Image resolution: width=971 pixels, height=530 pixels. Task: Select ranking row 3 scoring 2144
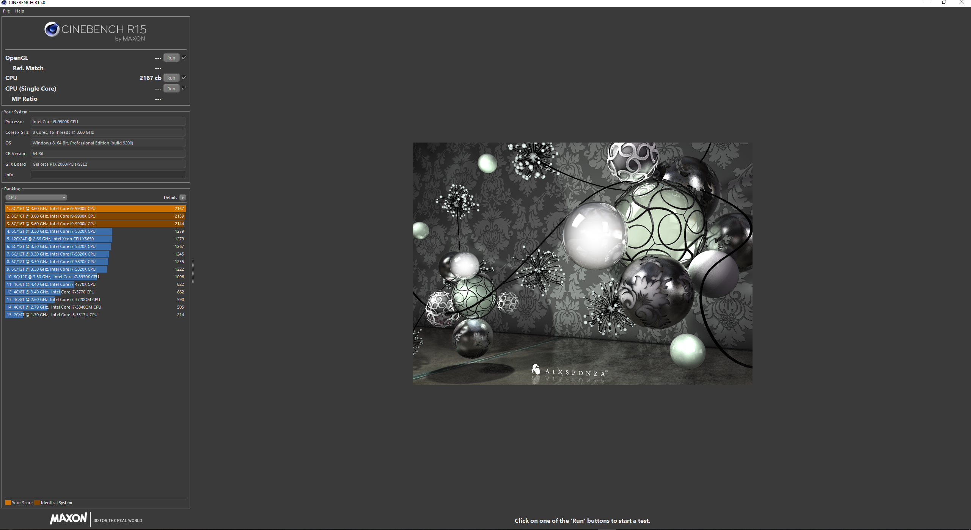[95, 224]
